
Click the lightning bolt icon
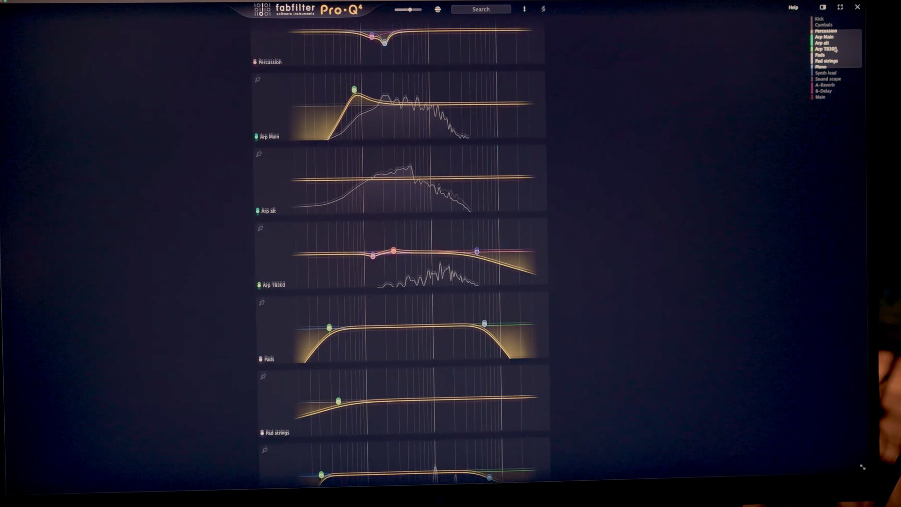(x=543, y=9)
